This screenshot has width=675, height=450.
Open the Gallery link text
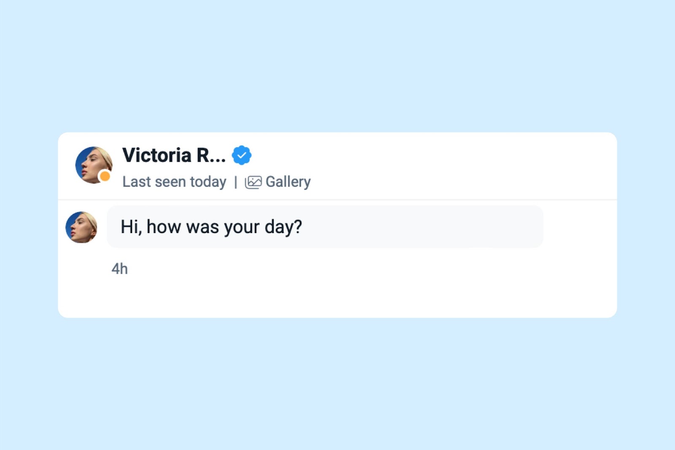tap(288, 182)
